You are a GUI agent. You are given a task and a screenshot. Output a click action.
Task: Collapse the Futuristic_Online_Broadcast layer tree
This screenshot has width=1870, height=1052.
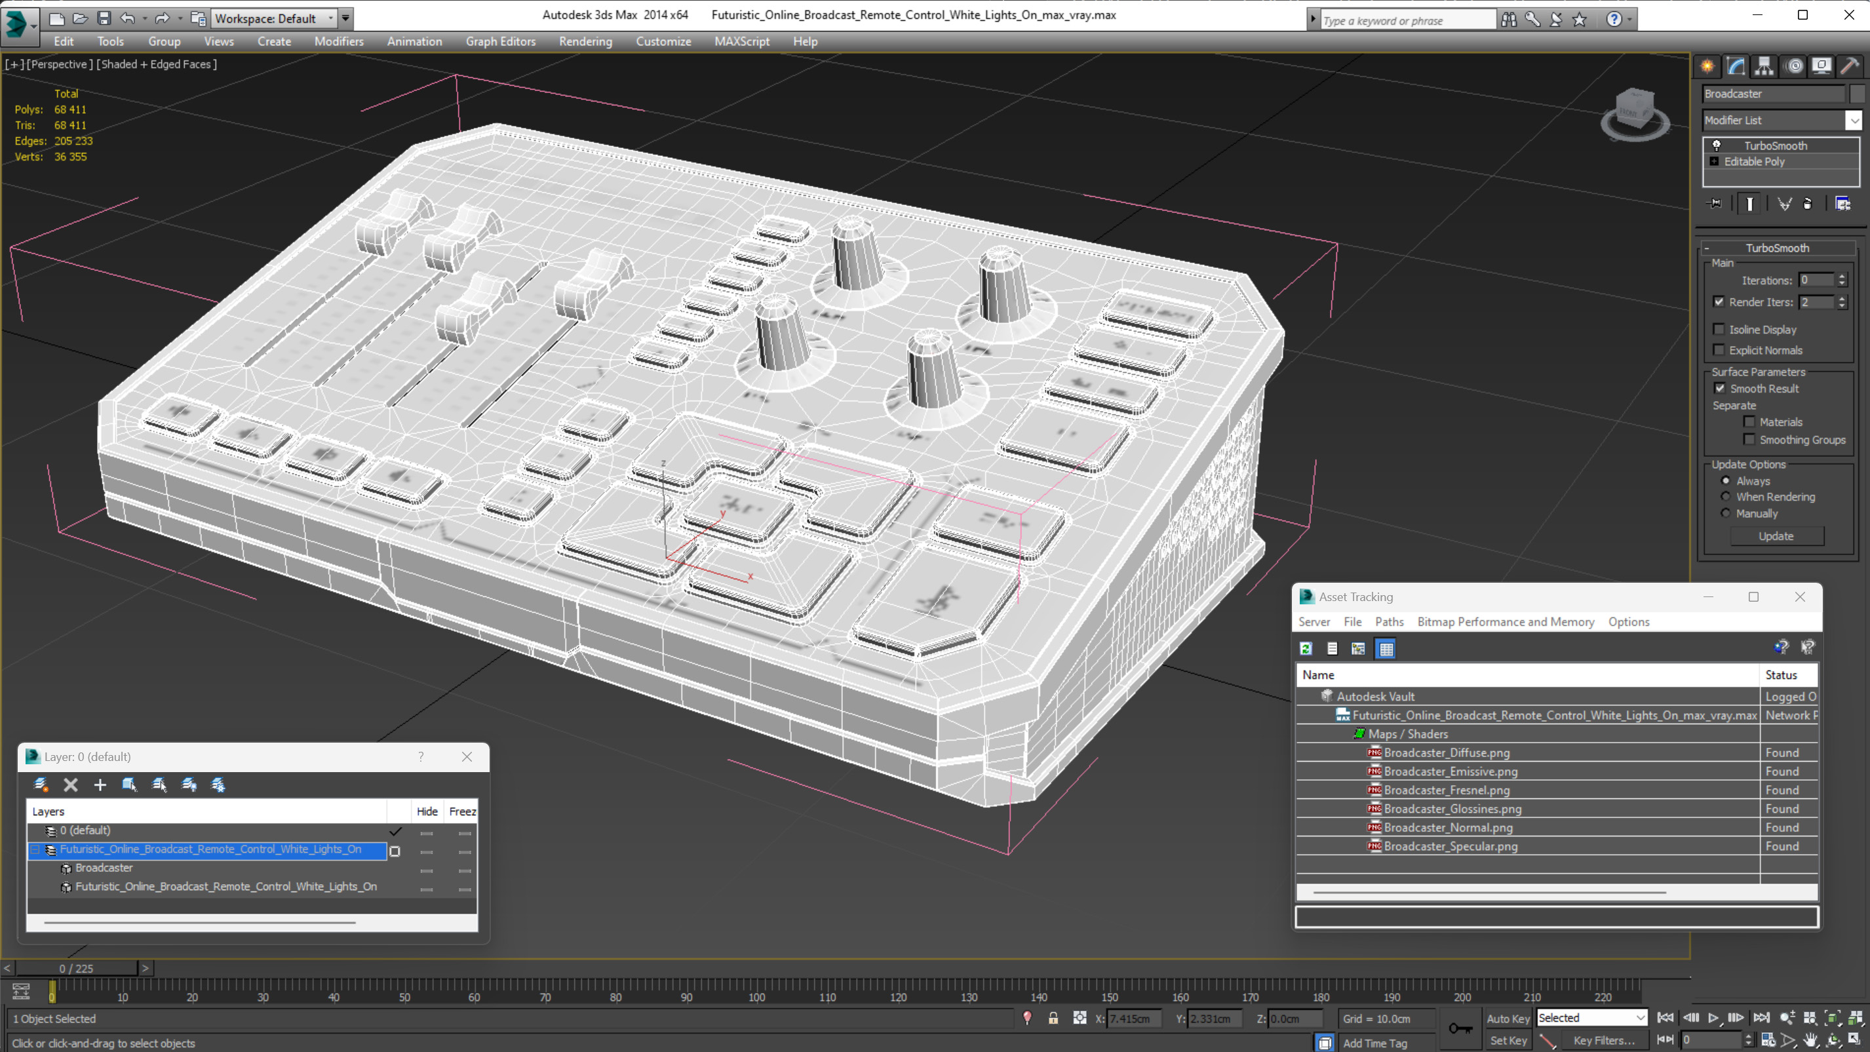(35, 849)
